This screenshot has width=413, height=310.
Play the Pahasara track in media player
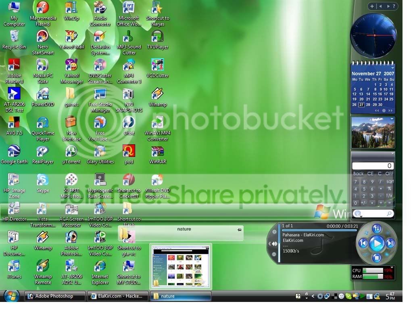(x=377, y=243)
